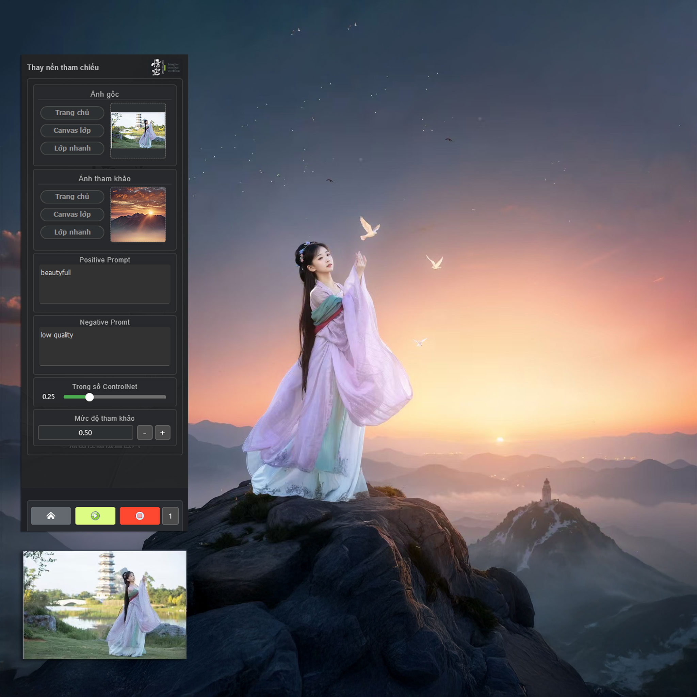Image resolution: width=697 pixels, height=697 pixels.
Task: Click Trang chủ under Ảnh tham khảo
Action: pyautogui.click(x=72, y=197)
